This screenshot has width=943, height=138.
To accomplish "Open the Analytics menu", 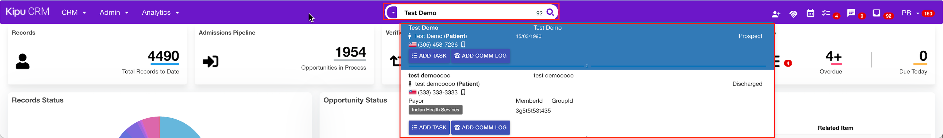I will (160, 13).
